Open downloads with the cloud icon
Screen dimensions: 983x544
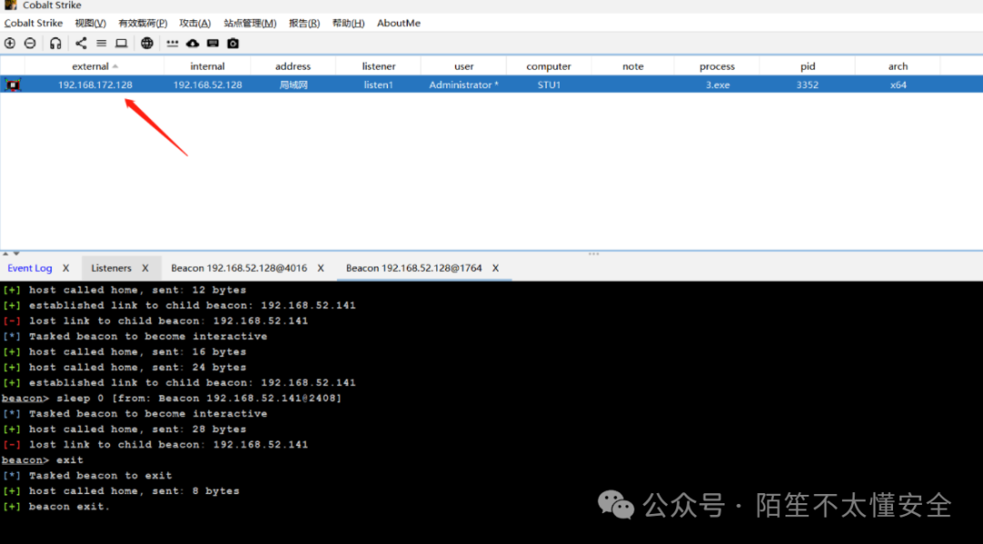(x=192, y=43)
